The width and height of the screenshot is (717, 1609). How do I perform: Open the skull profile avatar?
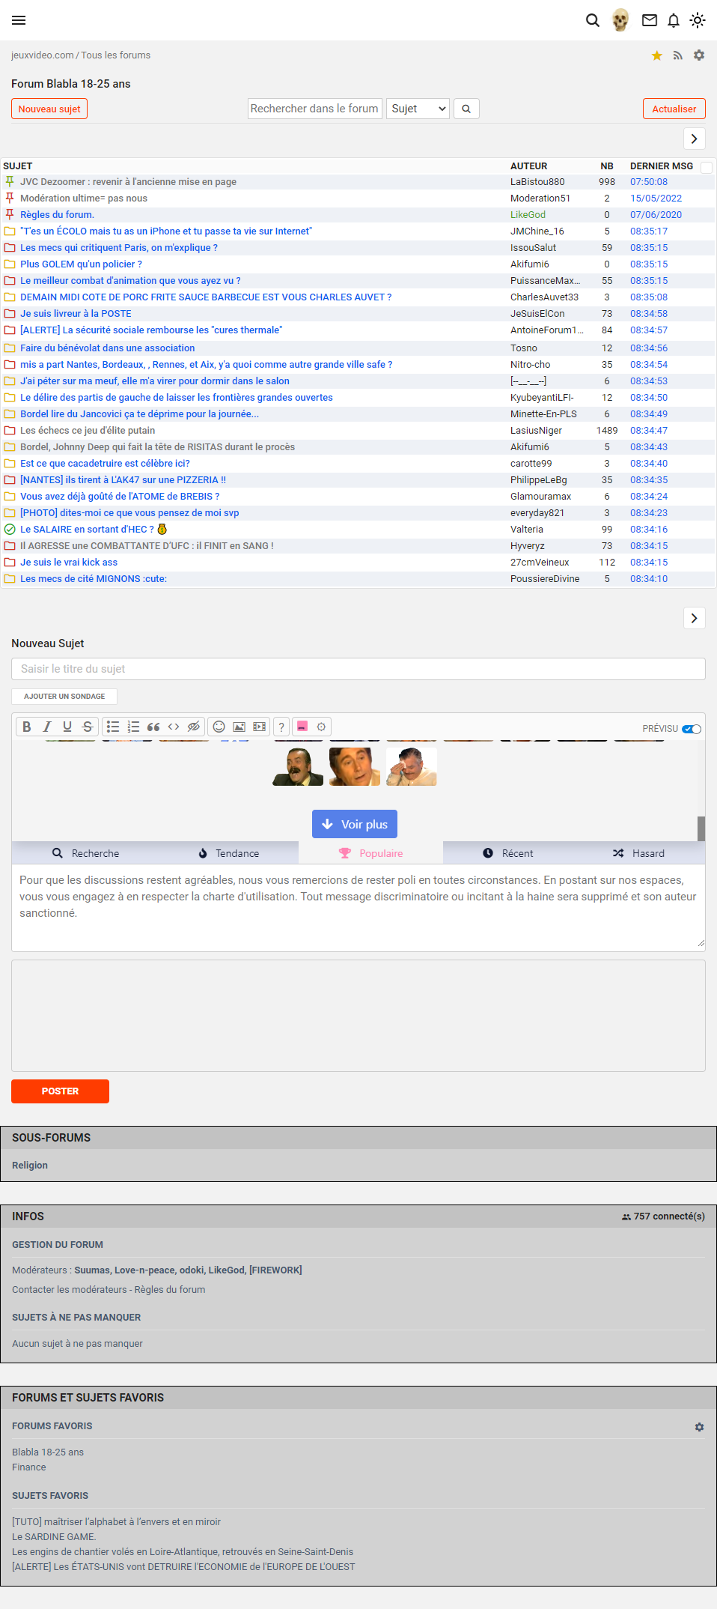coord(620,20)
